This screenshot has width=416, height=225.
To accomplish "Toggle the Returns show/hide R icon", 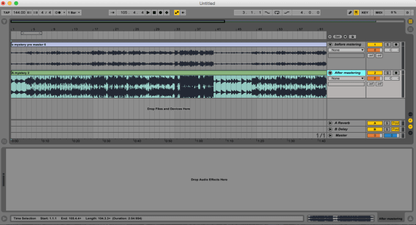I will pos(410,120).
